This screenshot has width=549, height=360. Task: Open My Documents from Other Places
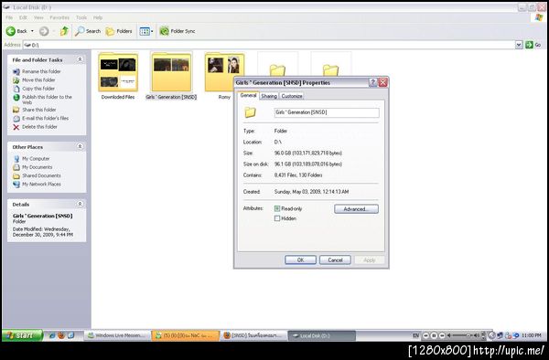coord(33,167)
